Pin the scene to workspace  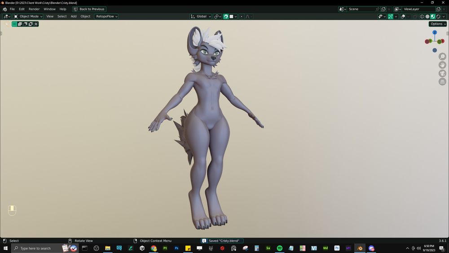pos(378,9)
